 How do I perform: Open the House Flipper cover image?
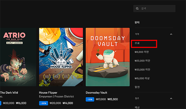point(61,57)
